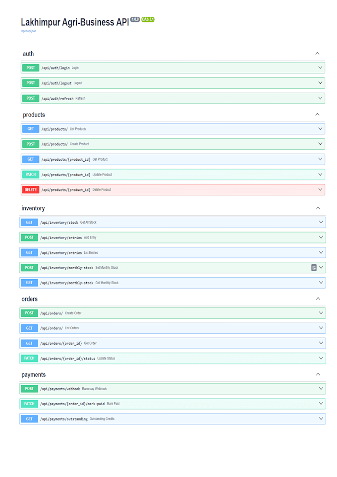Image resolution: width=337 pixels, height=477 pixels.
Task: Click the GET badge for Outstanding Credits
Action: [x=29, y=419]
